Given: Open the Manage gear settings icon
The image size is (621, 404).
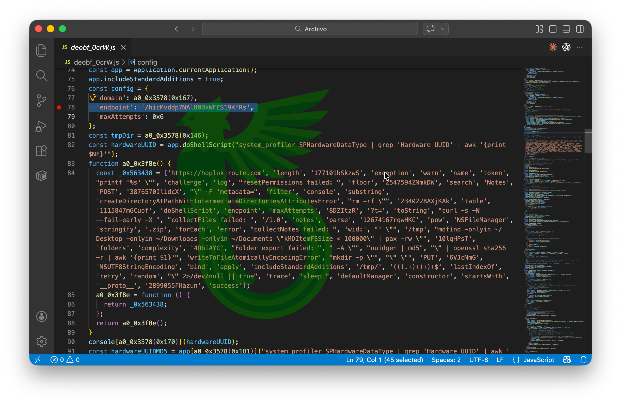Looking at the screenshot, I should click(41, 341).
